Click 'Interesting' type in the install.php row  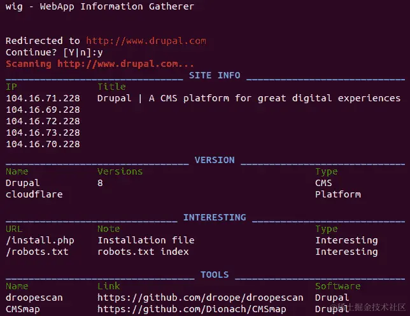coord(346,240)
